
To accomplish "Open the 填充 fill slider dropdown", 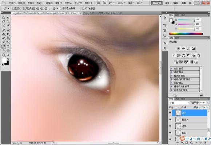I will [208, 107].
